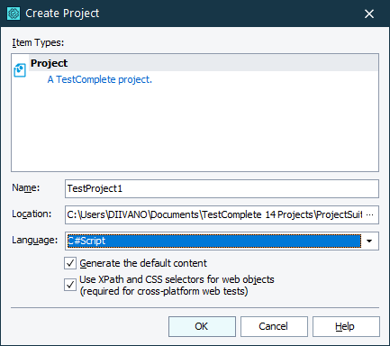
Task: Open the Language dropdown arrow
Action: click(x=369, y=241)
